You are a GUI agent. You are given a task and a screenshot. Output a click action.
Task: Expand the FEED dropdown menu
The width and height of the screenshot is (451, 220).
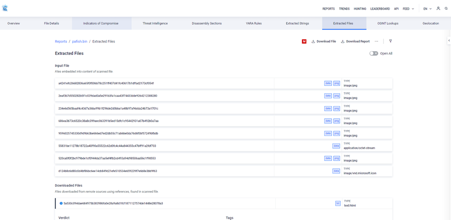point(408,9)
